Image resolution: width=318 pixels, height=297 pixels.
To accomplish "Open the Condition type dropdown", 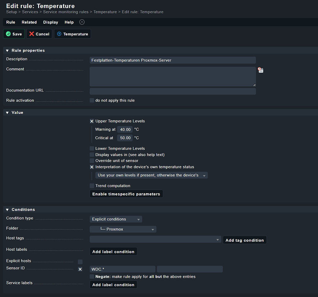I will coord(116,219).
